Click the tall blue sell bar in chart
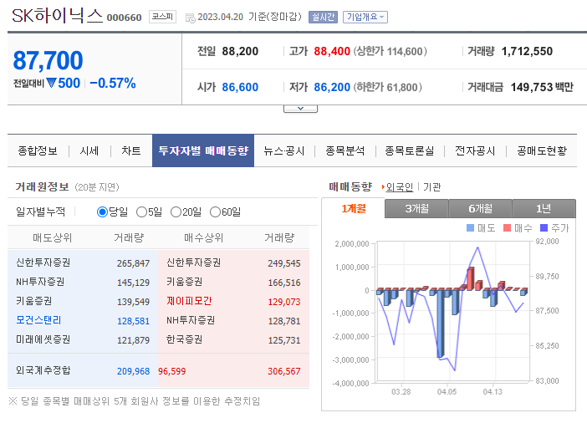Image resolution: width=587 pixels, height=423 pixels. [441, 324]
